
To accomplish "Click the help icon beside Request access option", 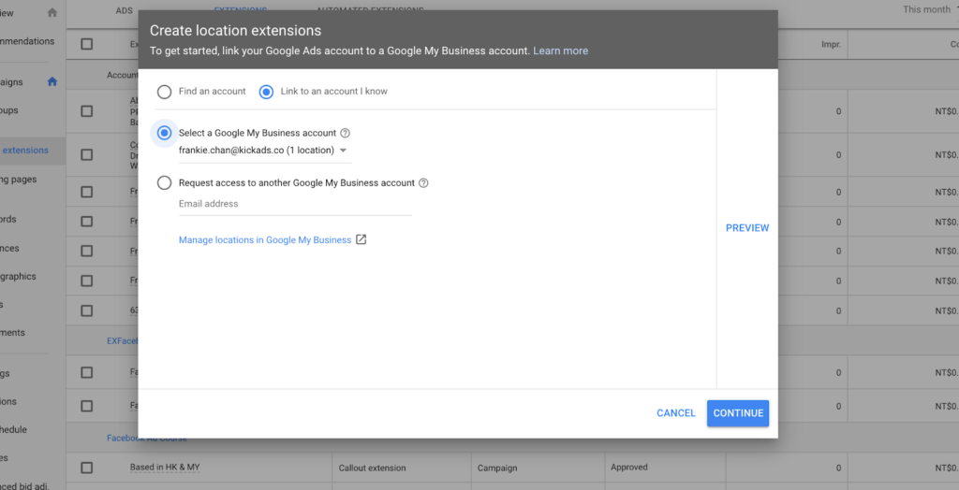I will pos(423,182).
